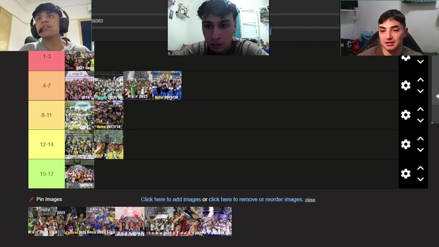439x247 pixels.
Task: Open settings gear for the 4-7 tier
Action: click(x=406, y=85)
